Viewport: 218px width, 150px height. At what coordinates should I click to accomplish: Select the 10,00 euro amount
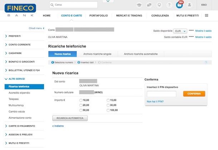point(81,101)
